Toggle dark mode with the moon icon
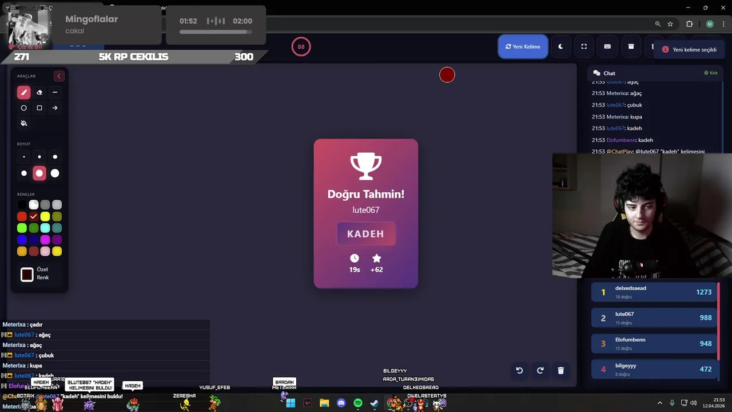Viewport: 732px width, 412px height. point(560,46)
